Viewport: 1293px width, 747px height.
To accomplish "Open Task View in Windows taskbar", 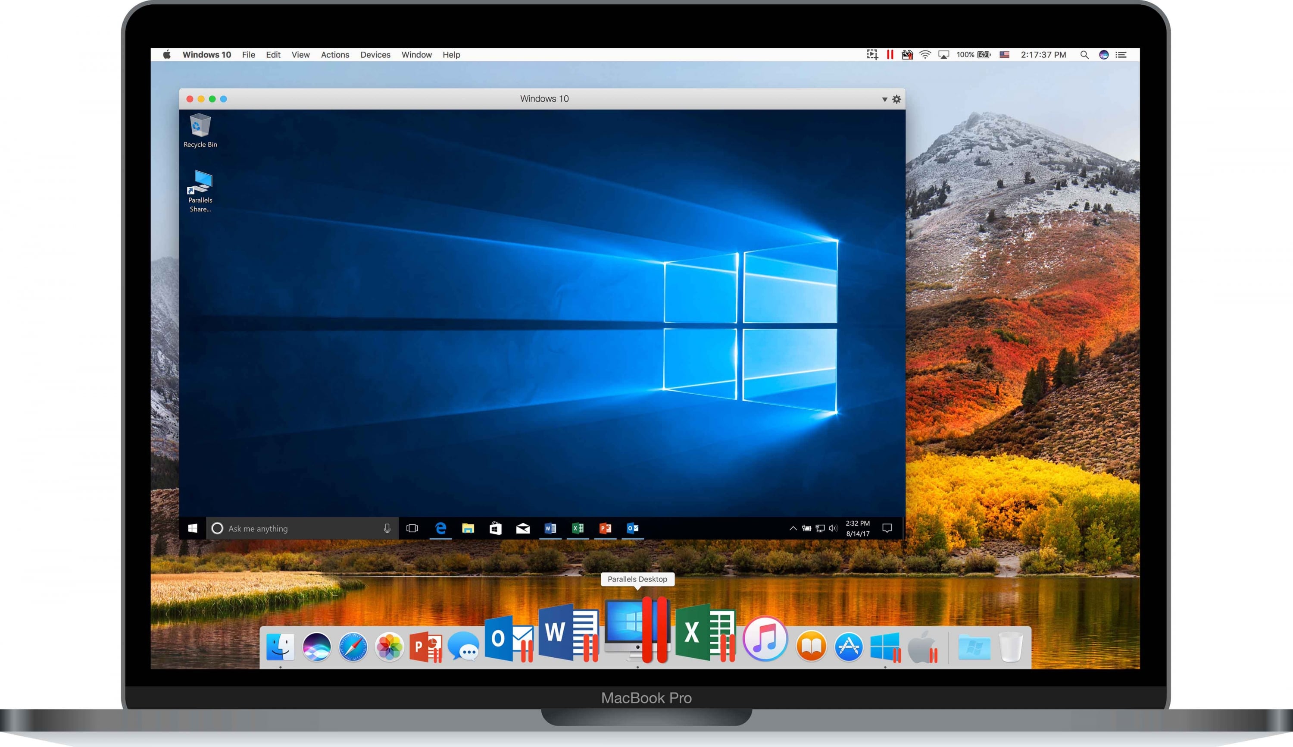I will [x=412, y=528].
